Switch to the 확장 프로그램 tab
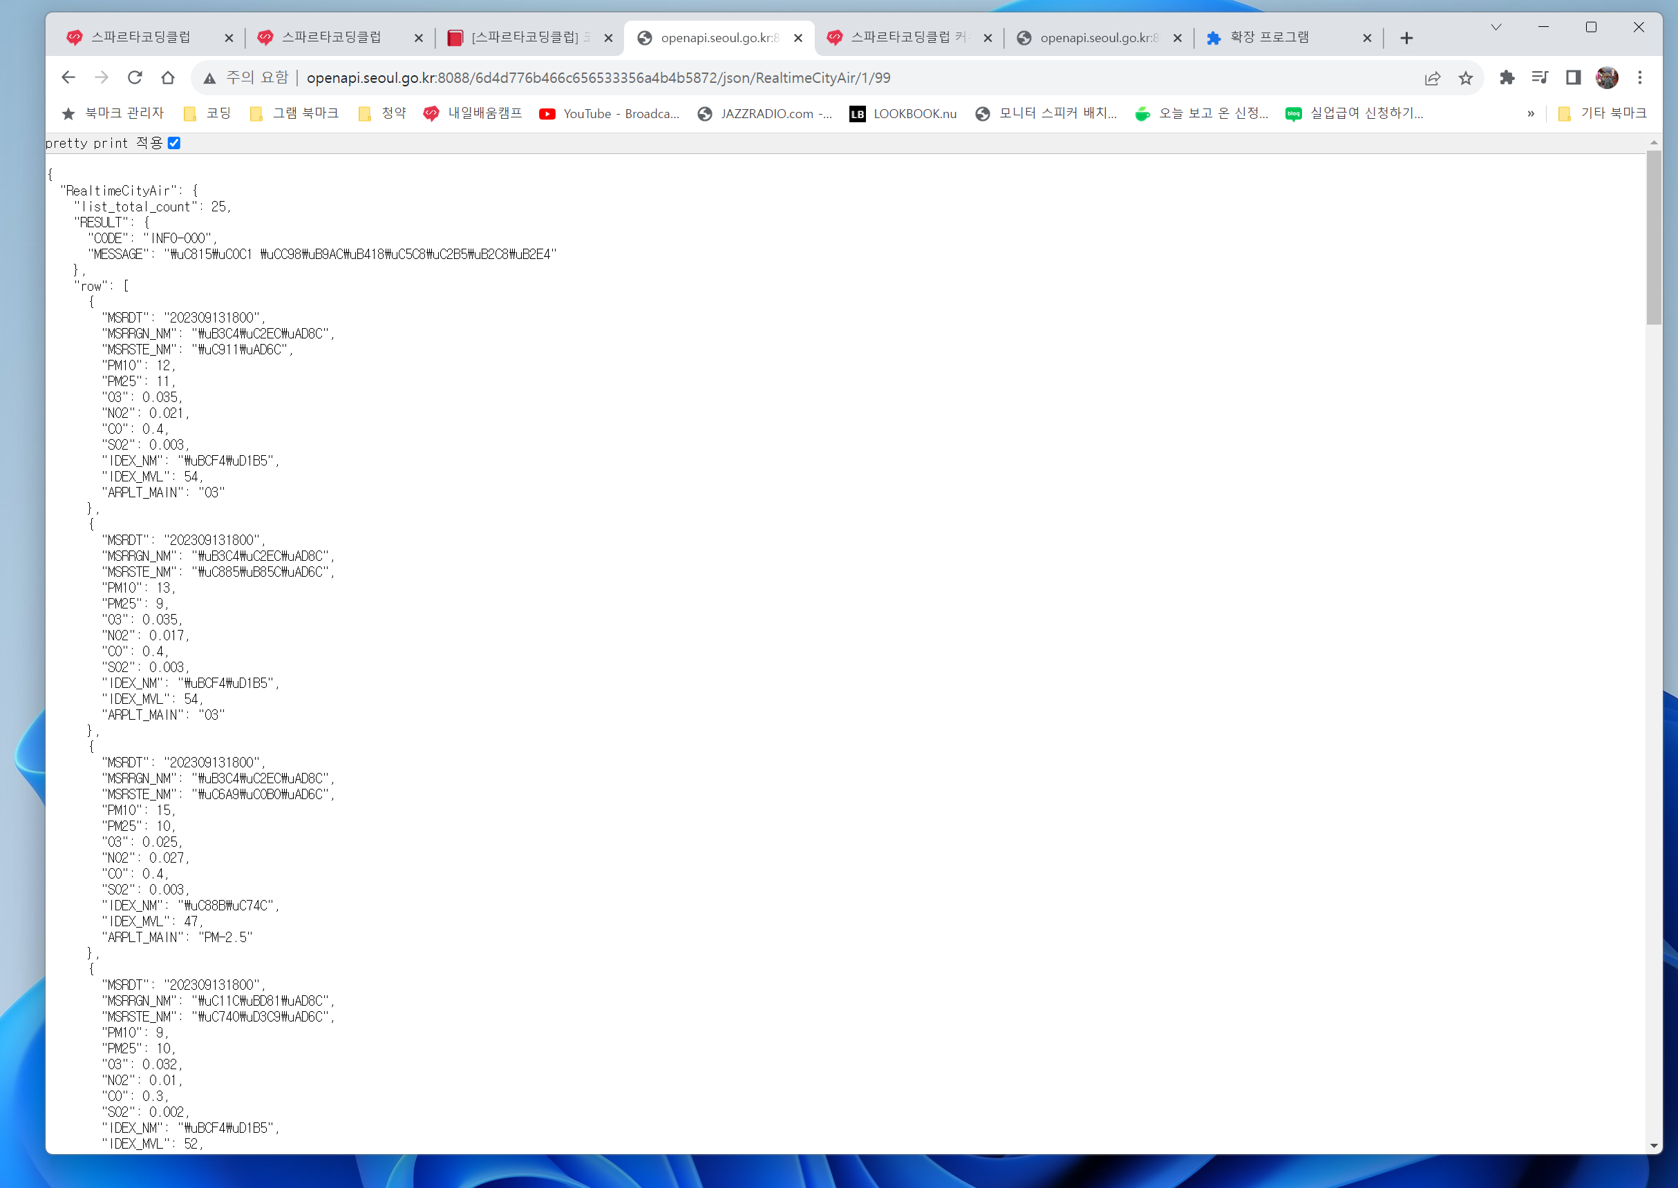Viewport: 1678px width, 1188px height. point(1269,37)
